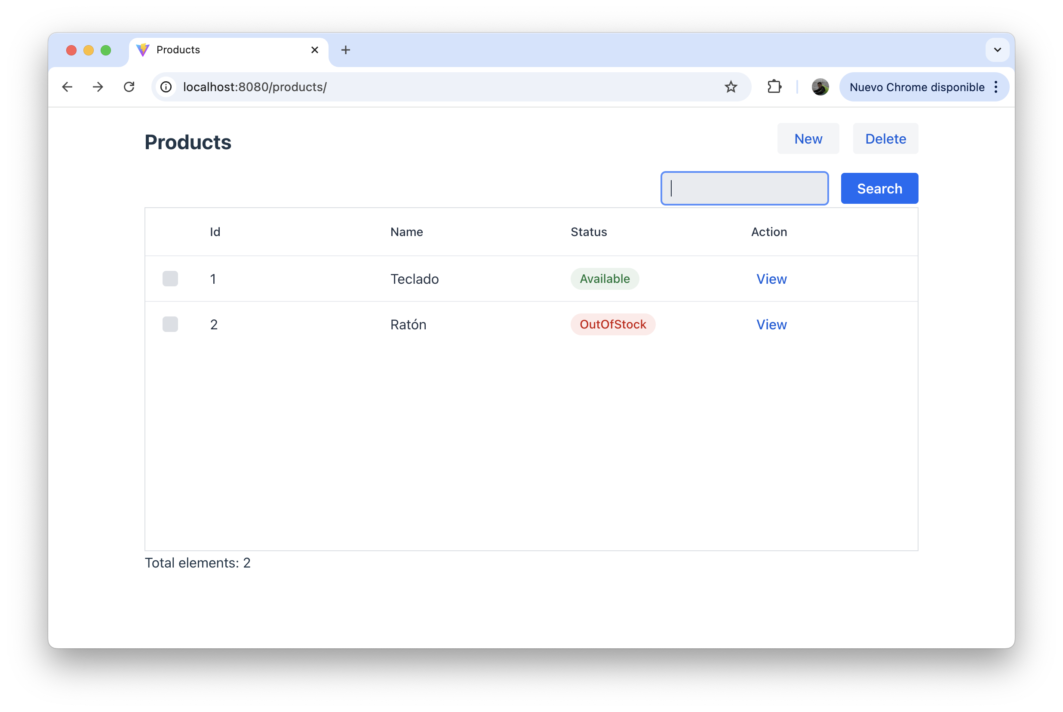Viewport: 1063px width, 712px height.
Task: Open the Chrome profile avatar
Action: [820, 87]
